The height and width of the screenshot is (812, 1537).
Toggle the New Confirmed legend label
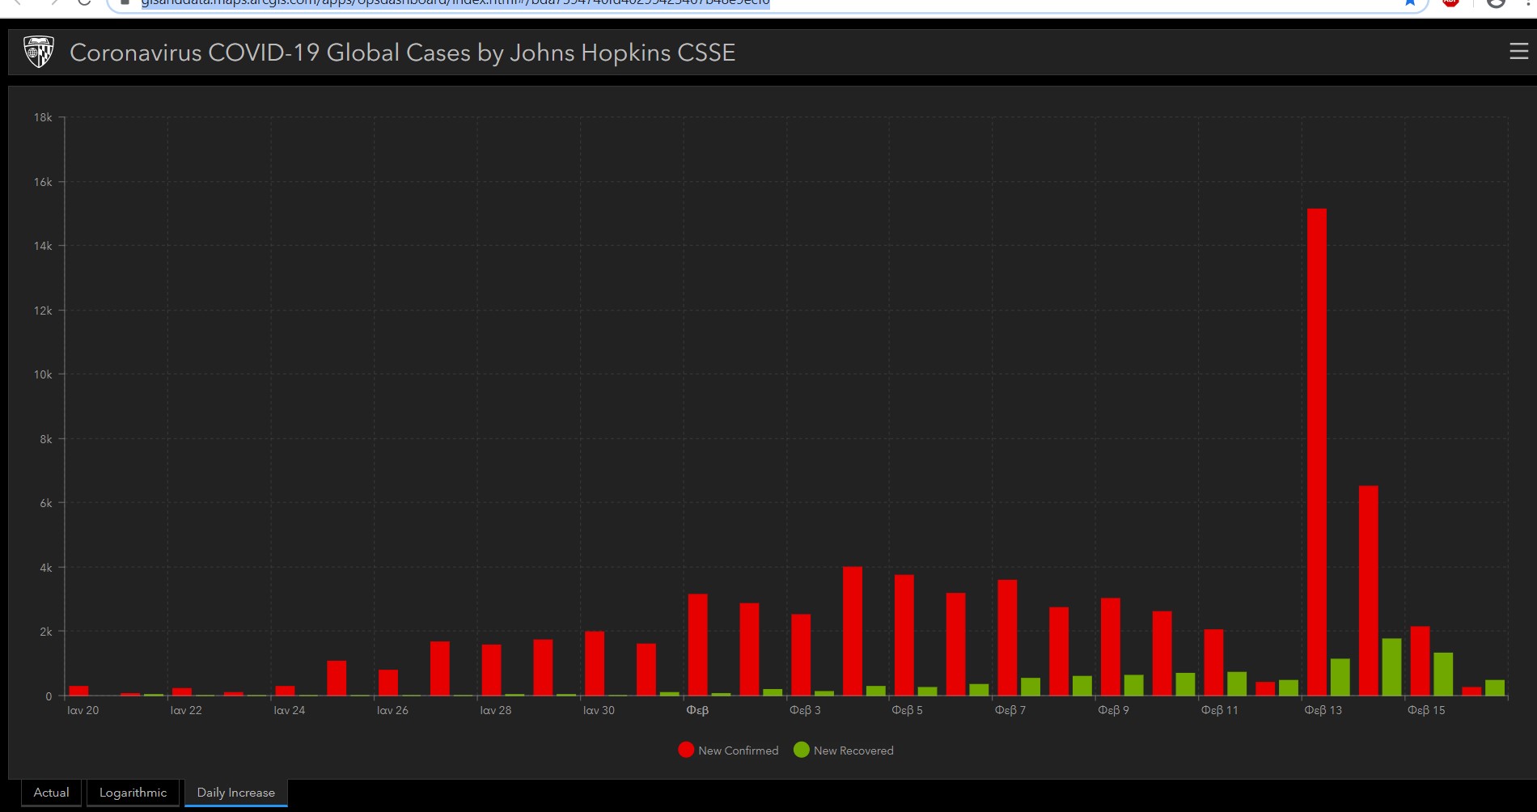point(738,751)
